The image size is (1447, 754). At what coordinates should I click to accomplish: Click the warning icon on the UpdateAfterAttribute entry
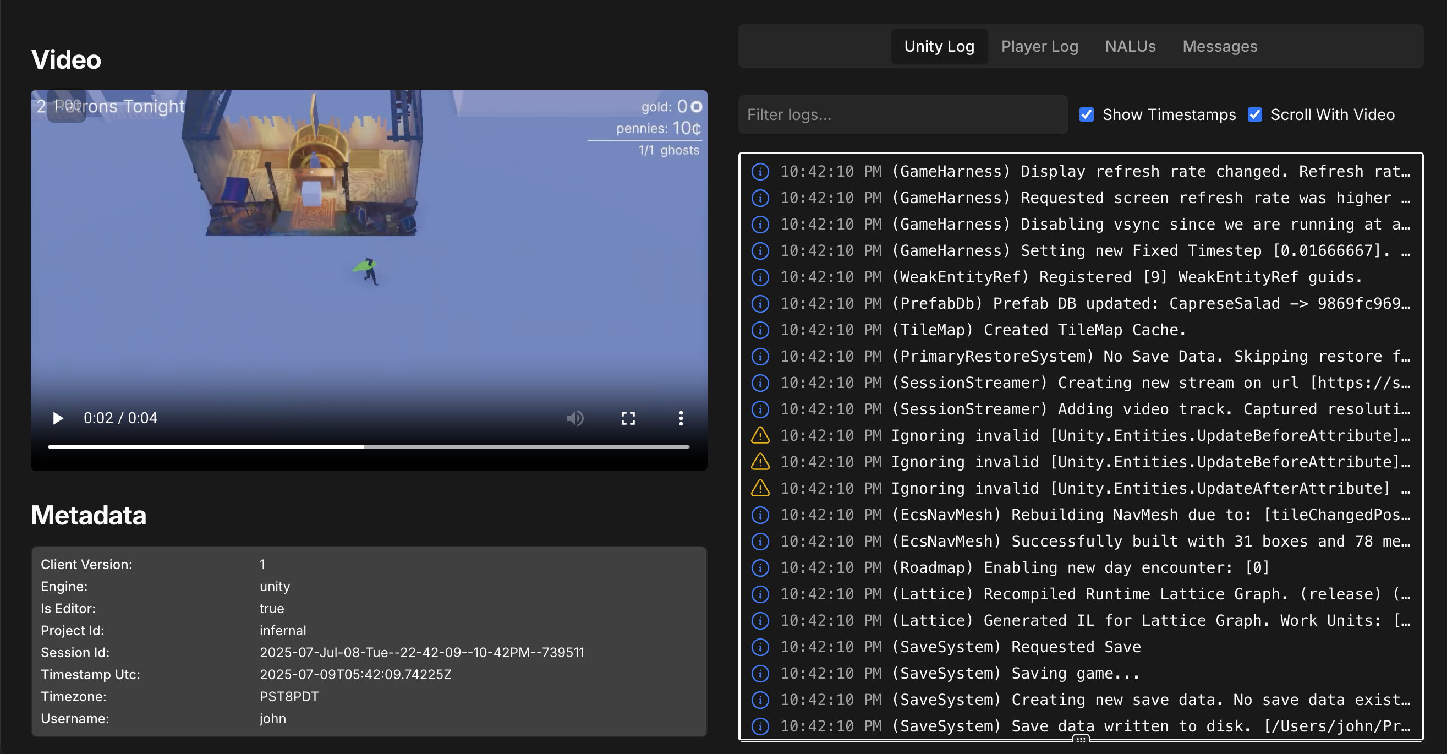click(x=760, y=488)
